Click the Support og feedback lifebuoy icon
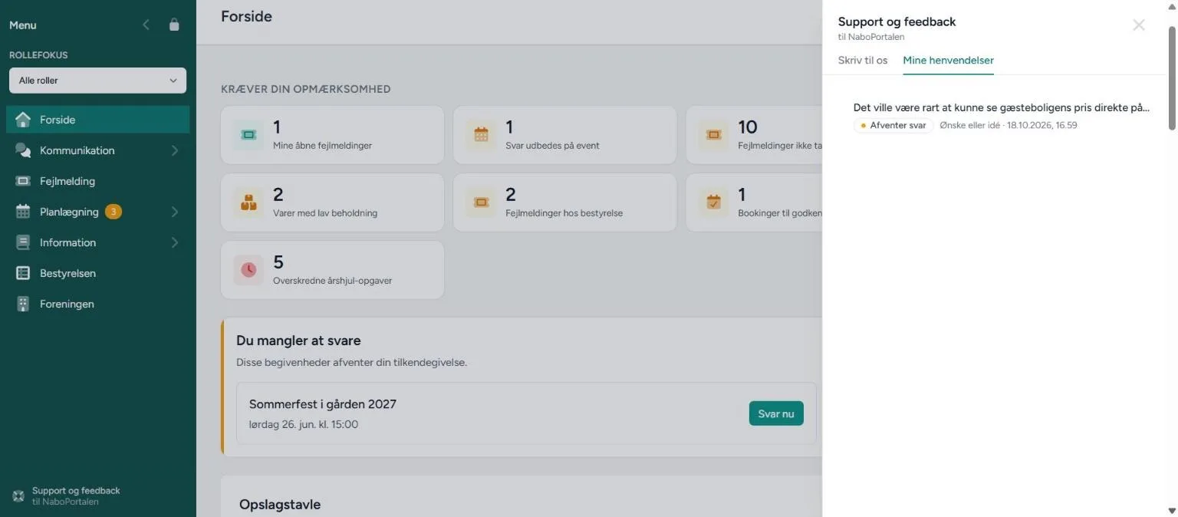1178x517 pixels. (18, 496)
